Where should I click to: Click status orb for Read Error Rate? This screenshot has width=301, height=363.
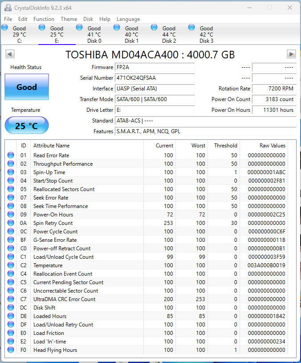[x=11, y=155]
